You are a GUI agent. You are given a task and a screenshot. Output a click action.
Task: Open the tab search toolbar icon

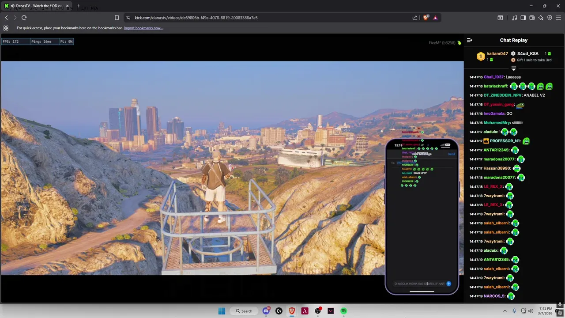tap(500, 18)
